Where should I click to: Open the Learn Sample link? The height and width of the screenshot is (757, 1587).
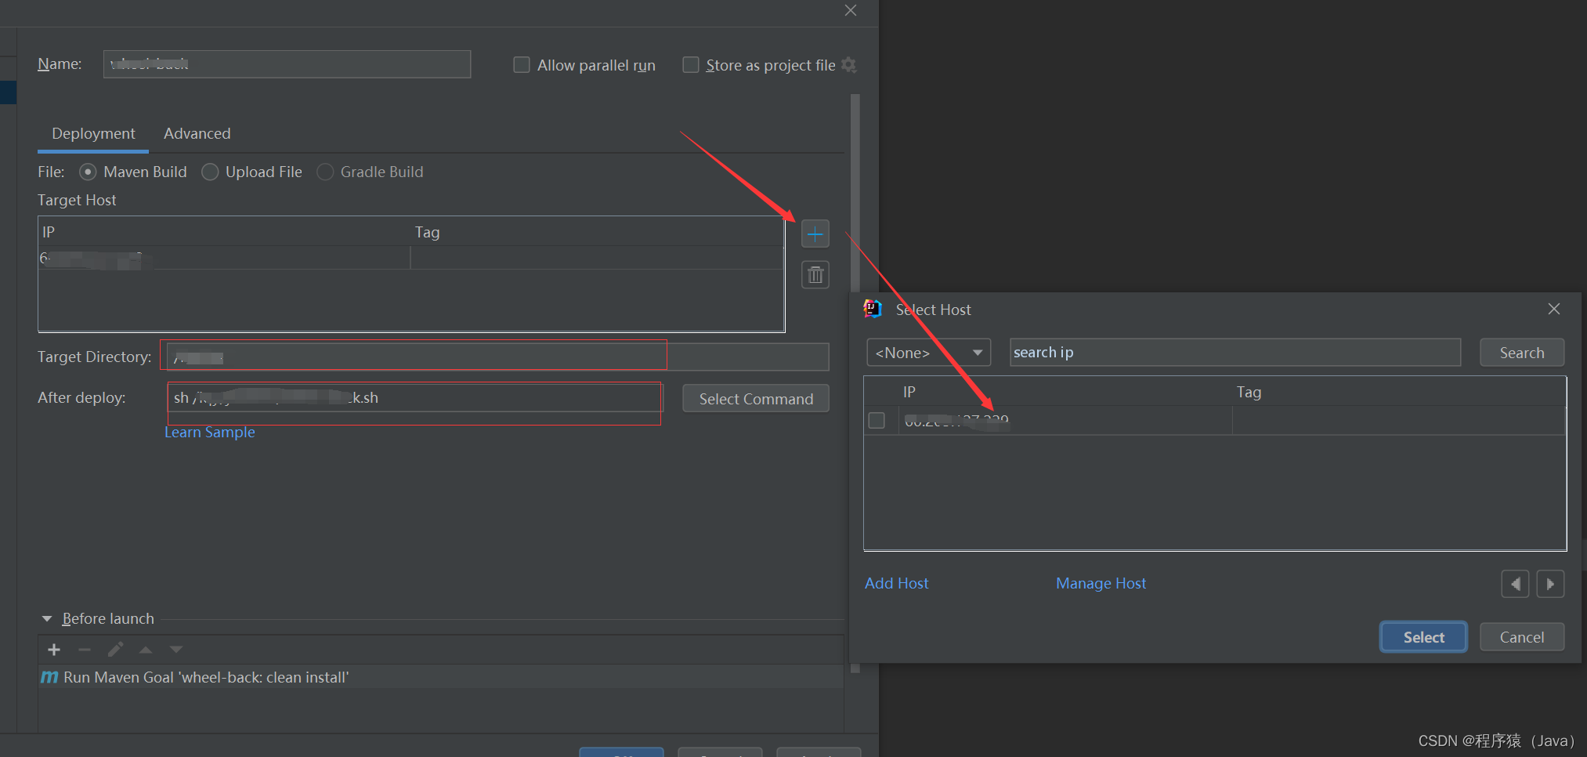coord(210,432)
